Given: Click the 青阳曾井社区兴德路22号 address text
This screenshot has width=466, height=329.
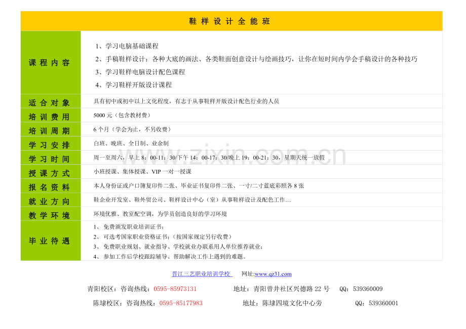Looking at the screenshot, I should click(x=291, y=289).
